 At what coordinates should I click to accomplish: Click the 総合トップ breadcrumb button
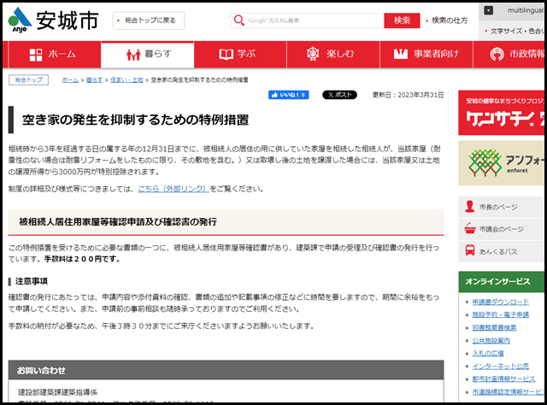[x=28, y=79]
